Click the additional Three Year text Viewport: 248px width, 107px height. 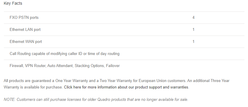tap(211, 81)
